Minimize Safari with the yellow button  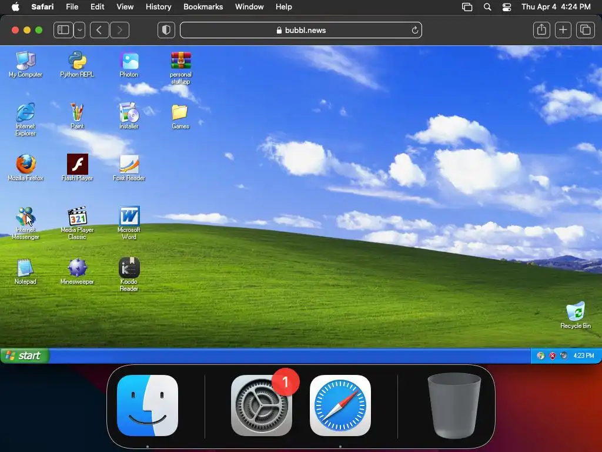point(27,30)
